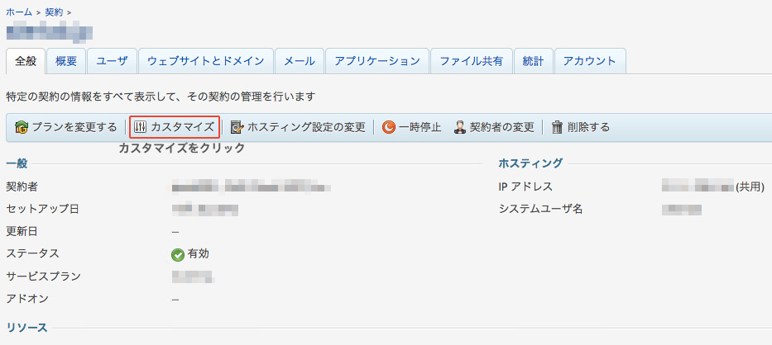Go to the アプリケーション tab
Image resolution: width=772 pixels, height=345 pixels.
coord(377,61)
